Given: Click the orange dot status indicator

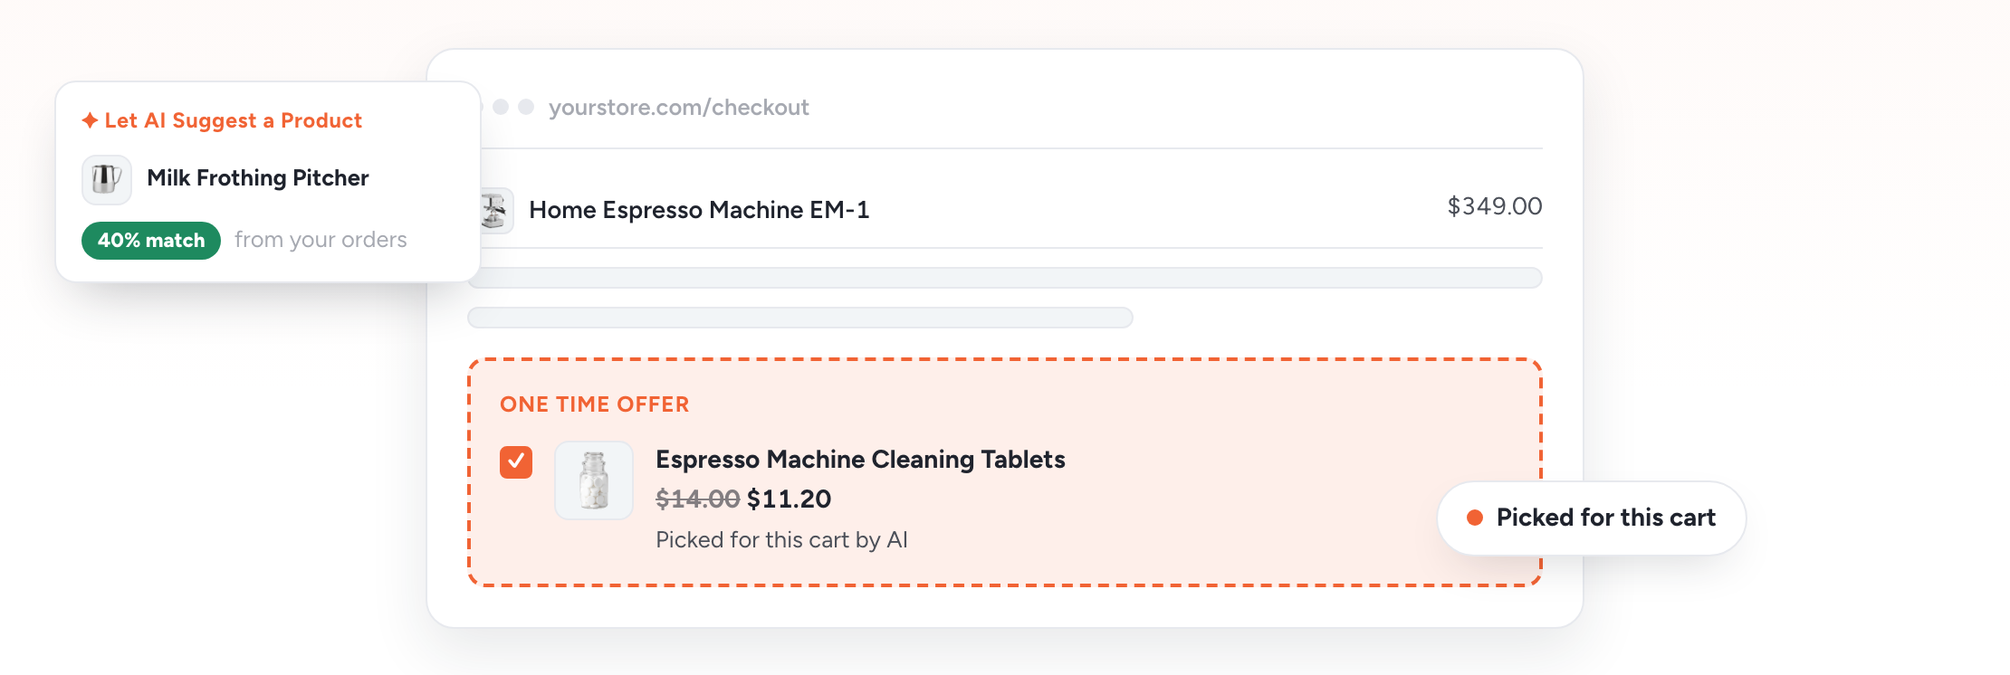Looking at the screenshot, I should 1475,518.
